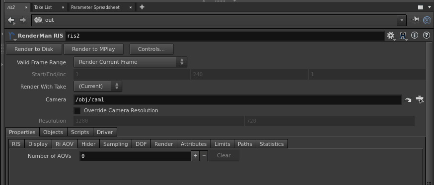Open the Scripts tab

coord(80,132)
